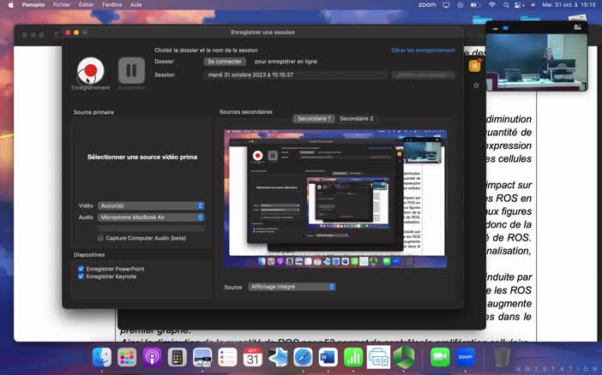Click the Suspendre pause button
Viewport: 602px width, 375px height.
132,70
